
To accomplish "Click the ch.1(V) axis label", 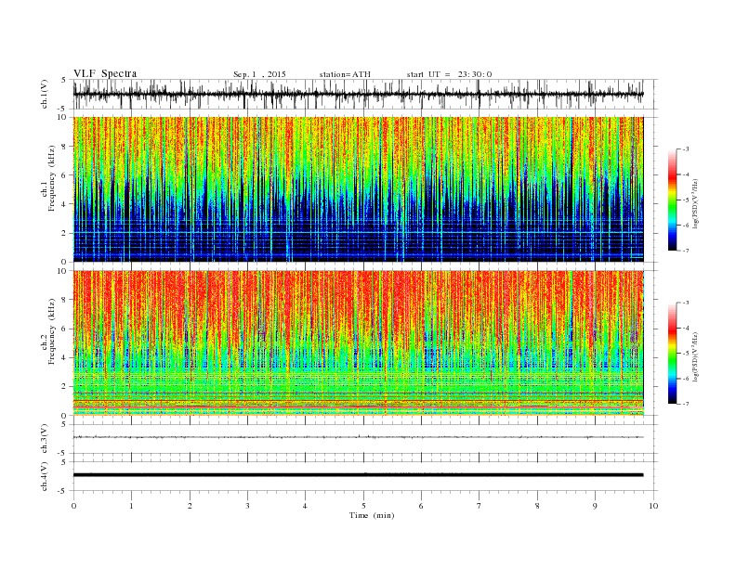I will pos(45,94).
